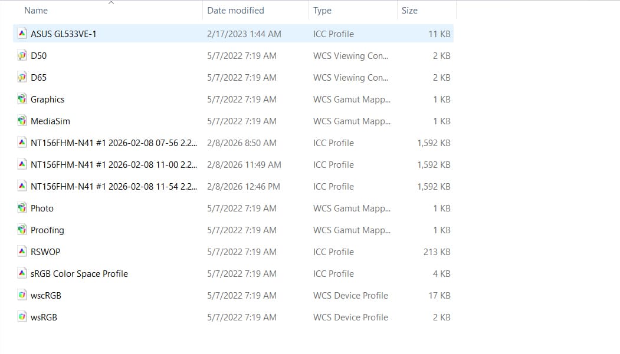Select the file named D65
This screenshot has height=354, width=620.
coord(38,77)
